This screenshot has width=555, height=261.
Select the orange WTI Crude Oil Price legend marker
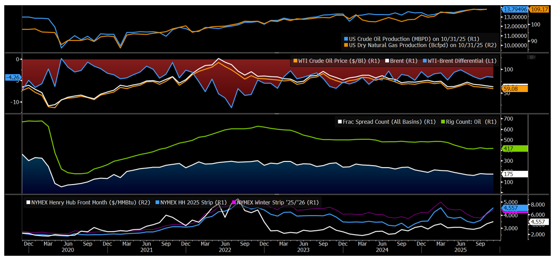[296, 61]
